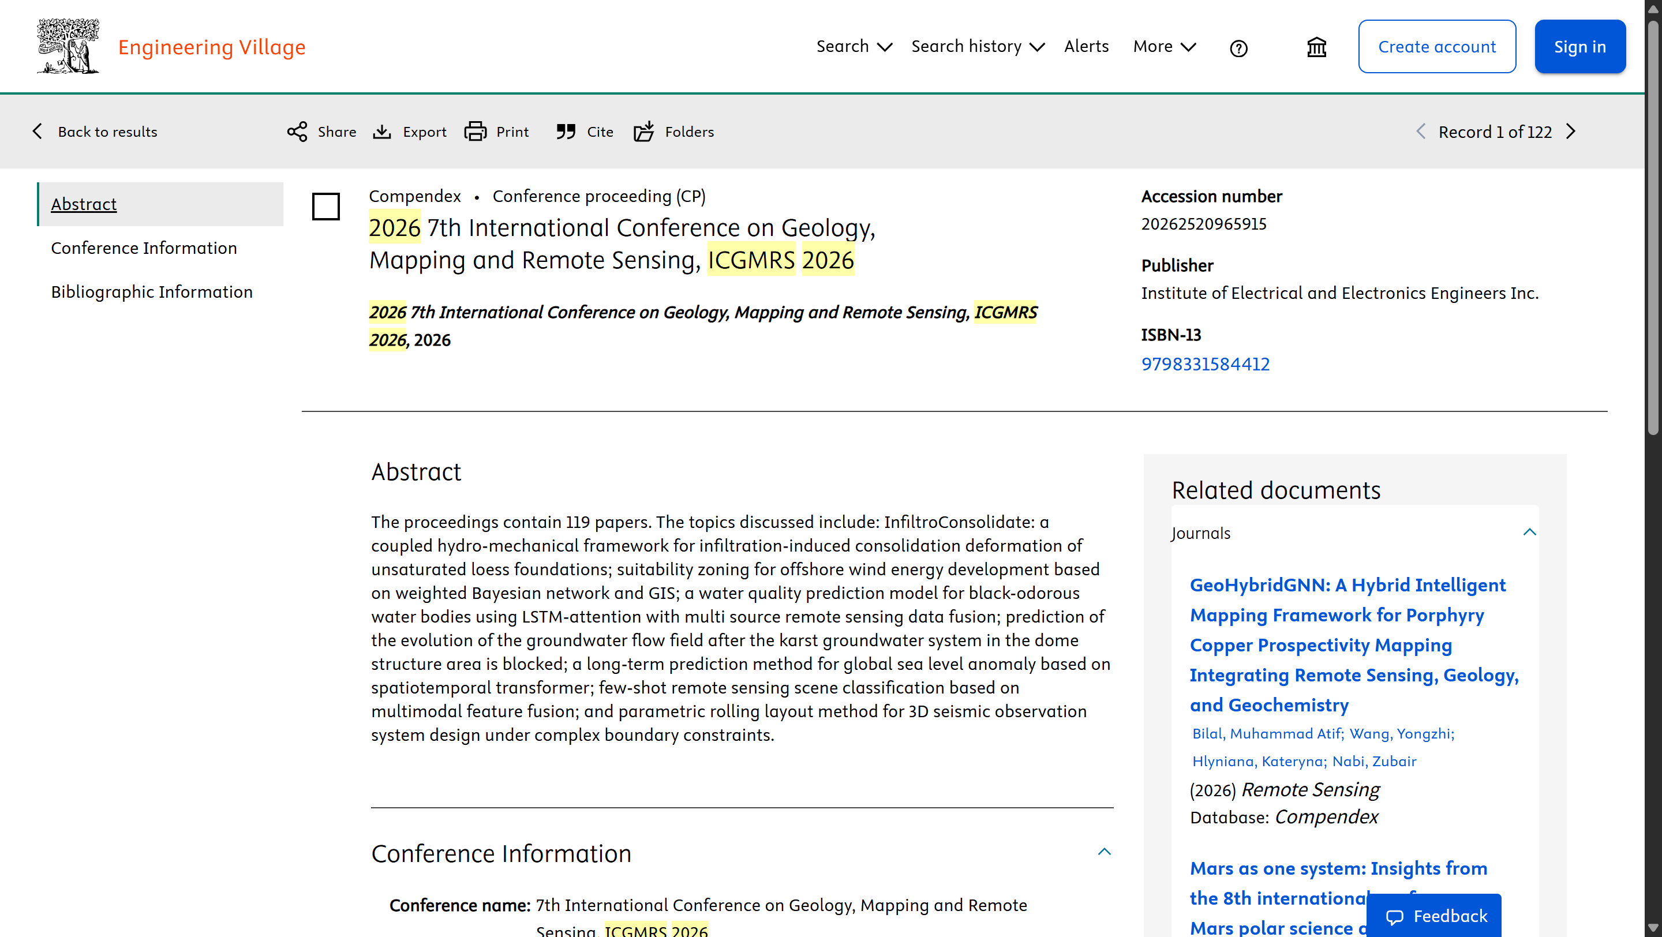Jump to Bibliographic Information section
1662x937 pixels.
[152, 291]
